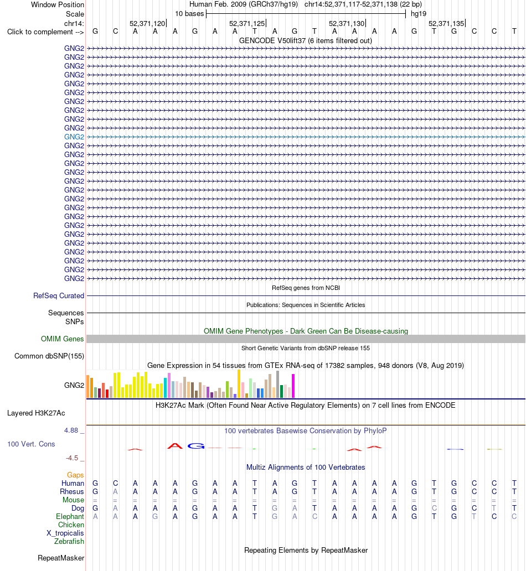
Task: Open Repeating Elements by RepeatMasker title
Action: 306,550
